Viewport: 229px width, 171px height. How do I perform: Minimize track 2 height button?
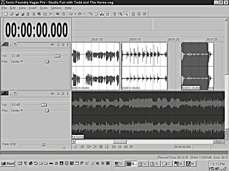(x=11, y=93)
